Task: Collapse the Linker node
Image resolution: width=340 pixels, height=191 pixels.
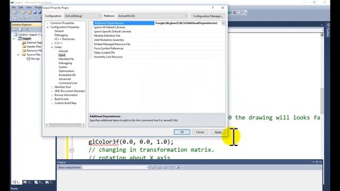Action: coord(52,47)
